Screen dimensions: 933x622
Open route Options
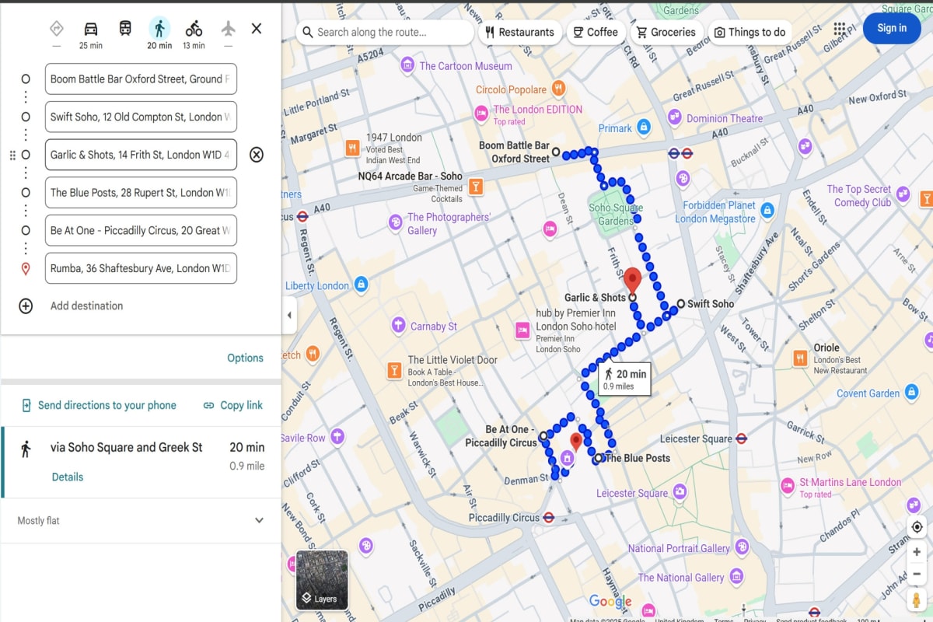(x=246, y=358)
